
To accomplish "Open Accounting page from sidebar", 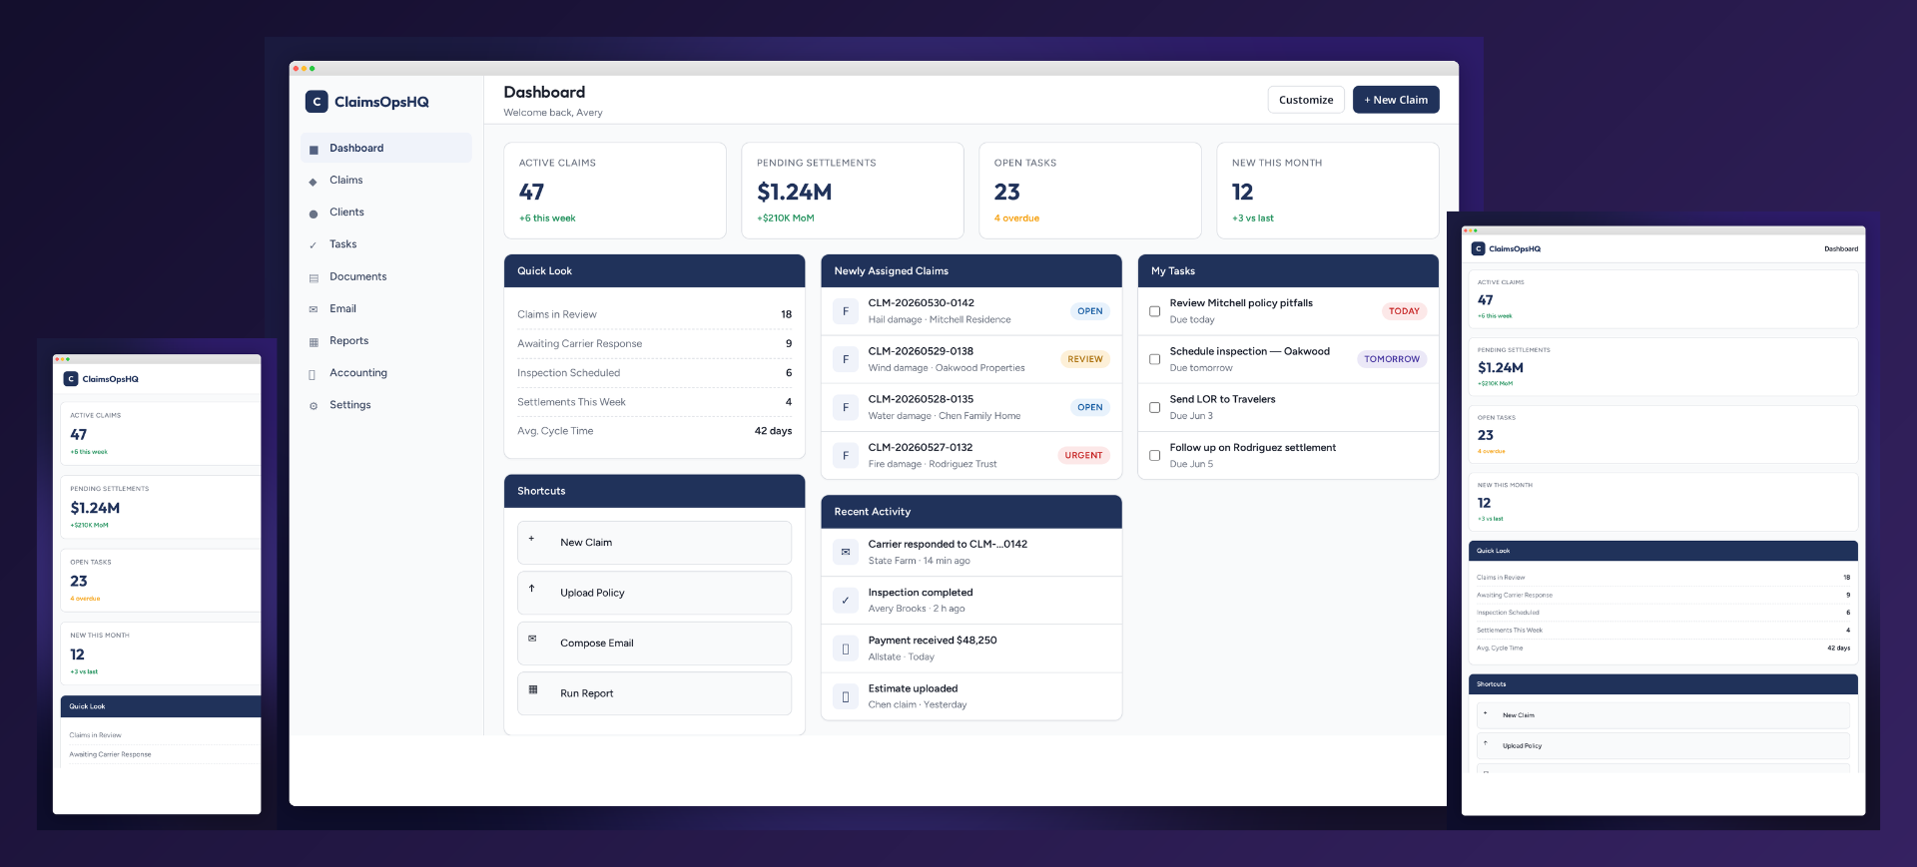I will pyautogui.click(x=386, y=373).
